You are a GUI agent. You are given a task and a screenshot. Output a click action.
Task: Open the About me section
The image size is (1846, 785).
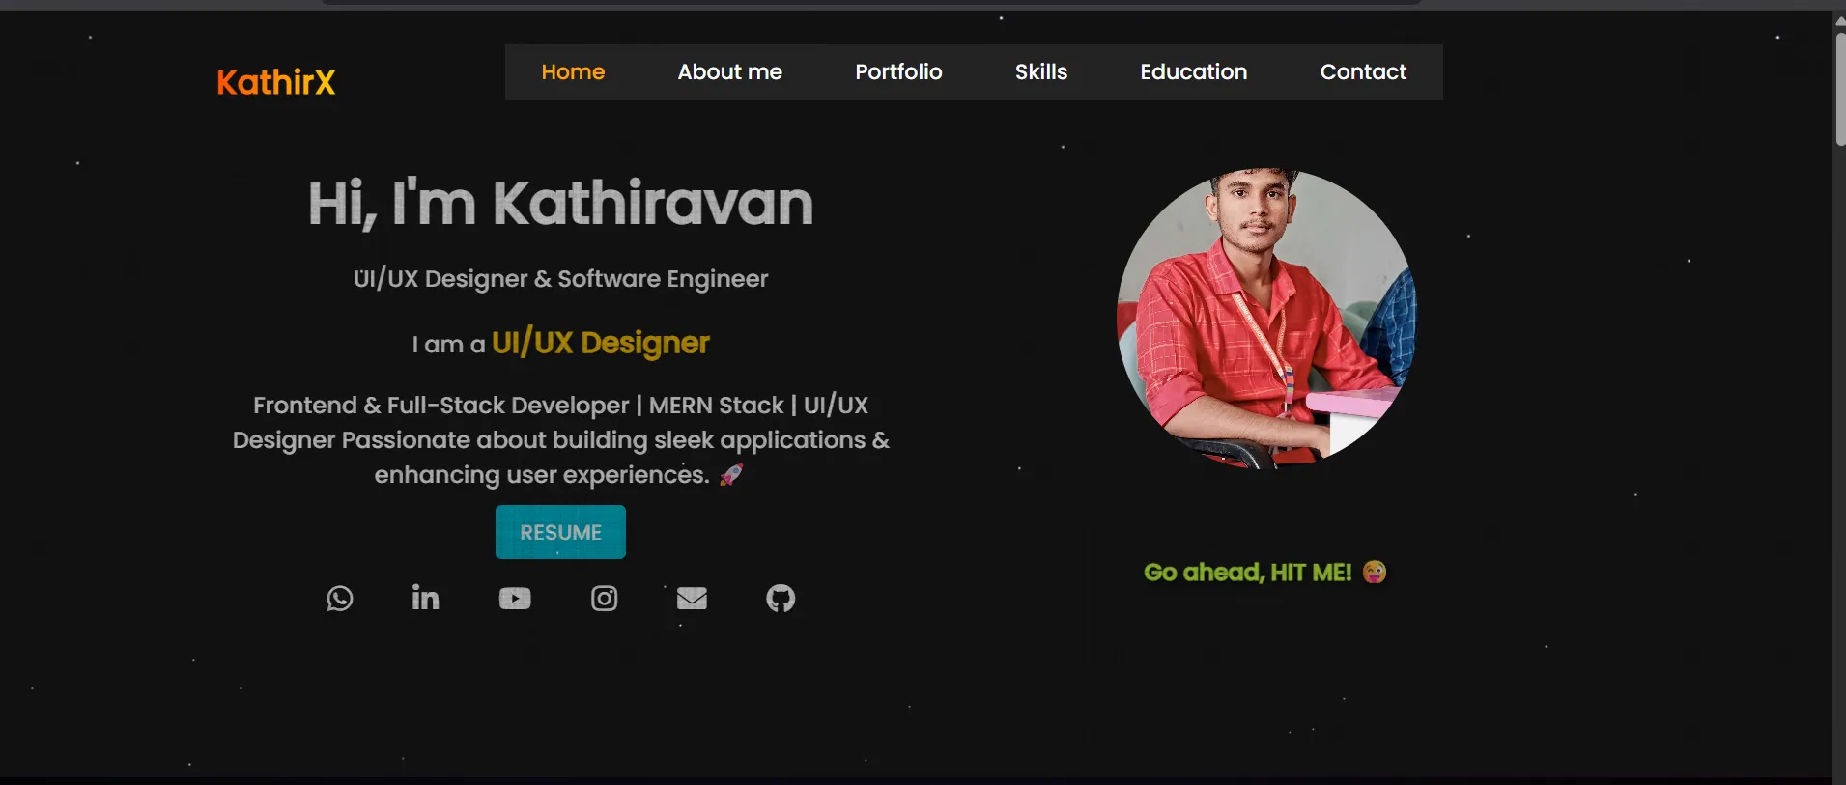point(730,72)
